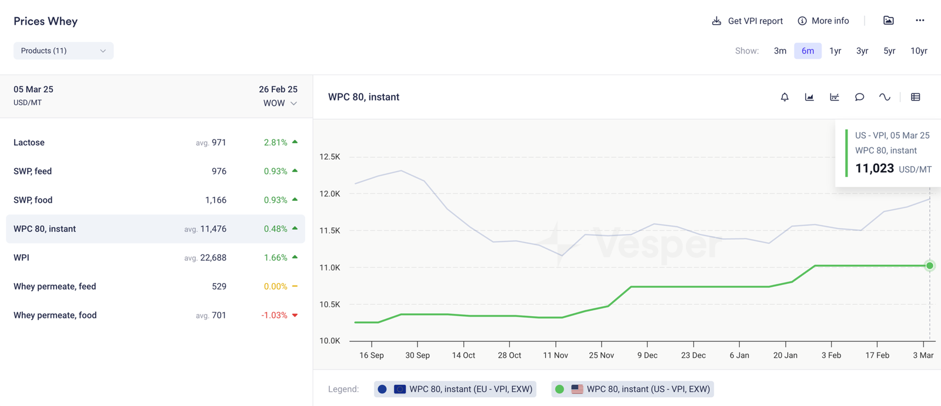
Task: Click the sine wave seasonality icon
Action: click(x=885, y=97)
